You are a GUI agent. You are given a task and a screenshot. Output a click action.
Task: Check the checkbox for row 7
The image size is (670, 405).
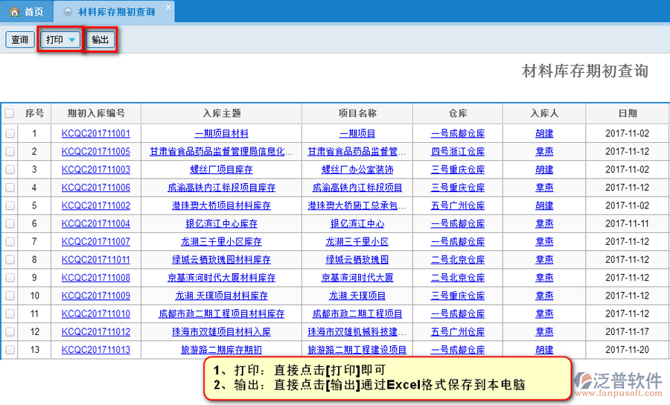(10, 242)
